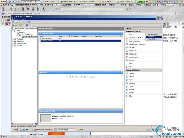Click the Show/Hide Action Pane toolbar icon
The height and width of the screenshot is (138, 184).
(30, 25)
